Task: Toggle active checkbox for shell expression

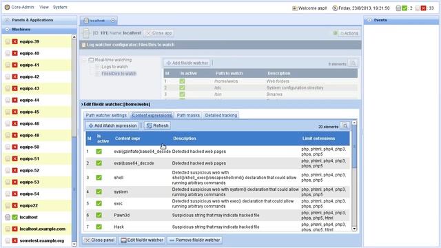Action: (x=99, y=178)
